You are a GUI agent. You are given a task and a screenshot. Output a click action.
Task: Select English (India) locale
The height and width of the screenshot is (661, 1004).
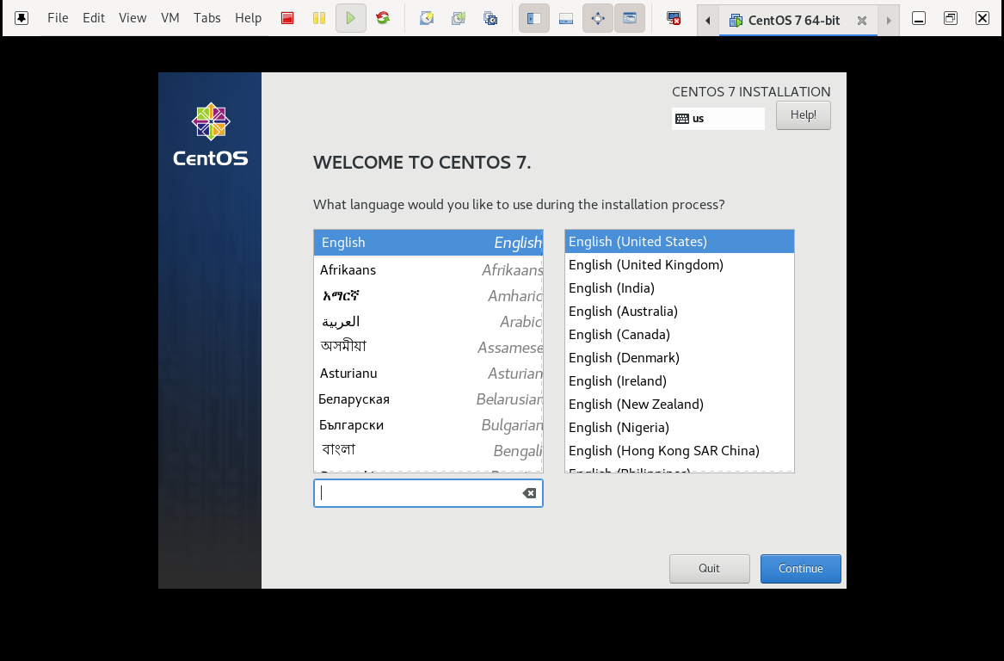coord(680,287)
